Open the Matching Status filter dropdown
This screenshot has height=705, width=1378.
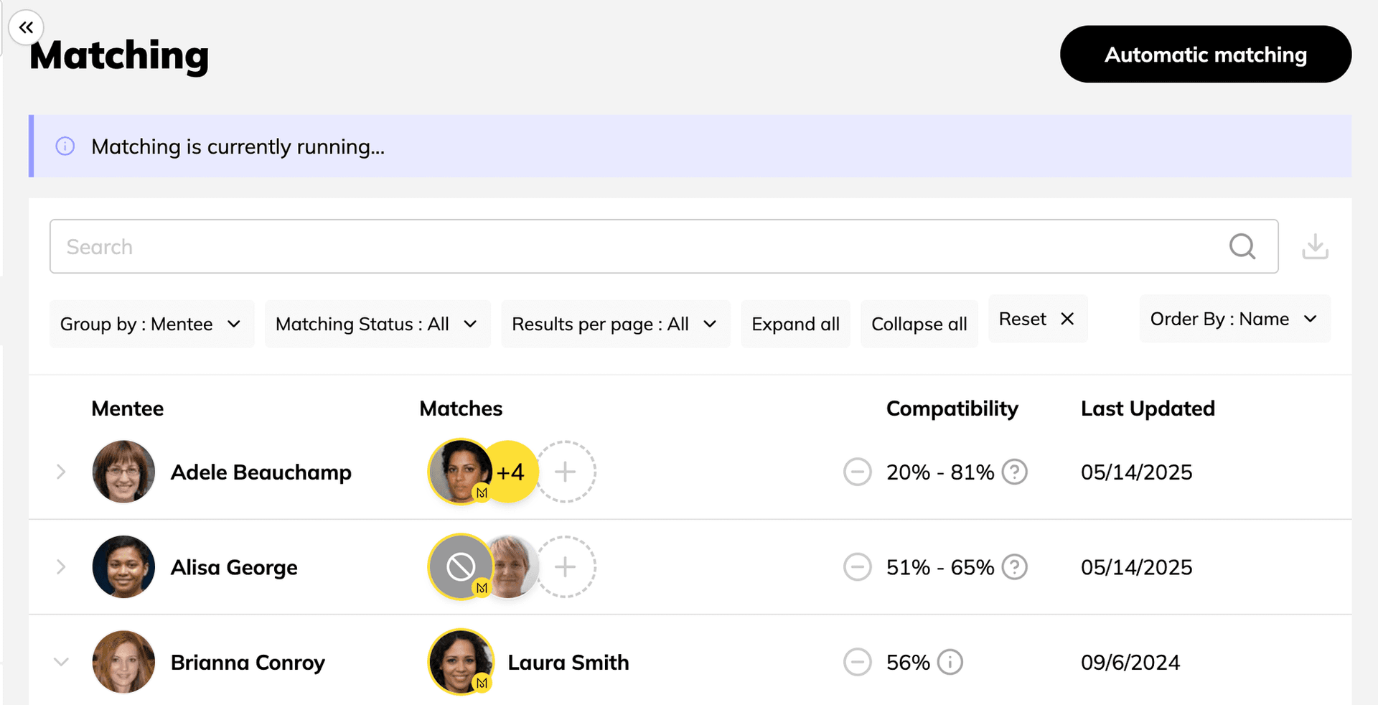point(377,325)
